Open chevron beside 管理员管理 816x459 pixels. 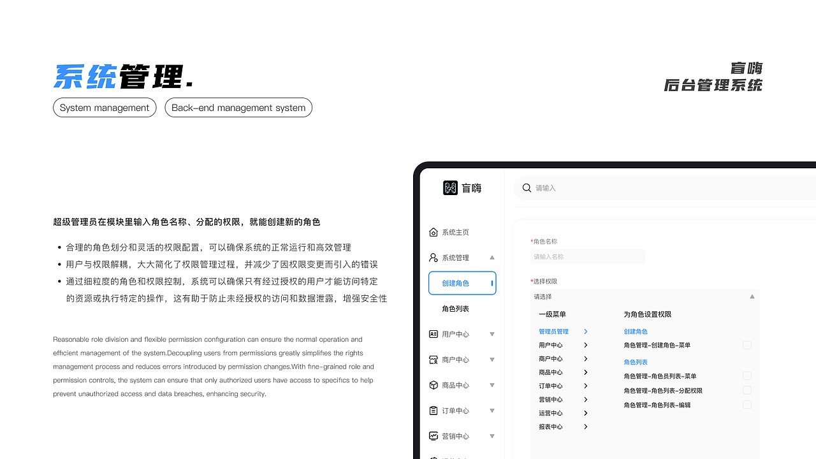pyautogui.click(x=586, y=331)
